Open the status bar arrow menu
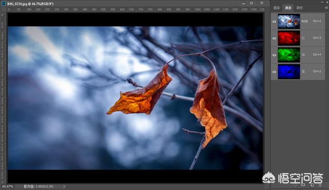Viewport: 329px width, 190px height. click(x=64, y=186)
